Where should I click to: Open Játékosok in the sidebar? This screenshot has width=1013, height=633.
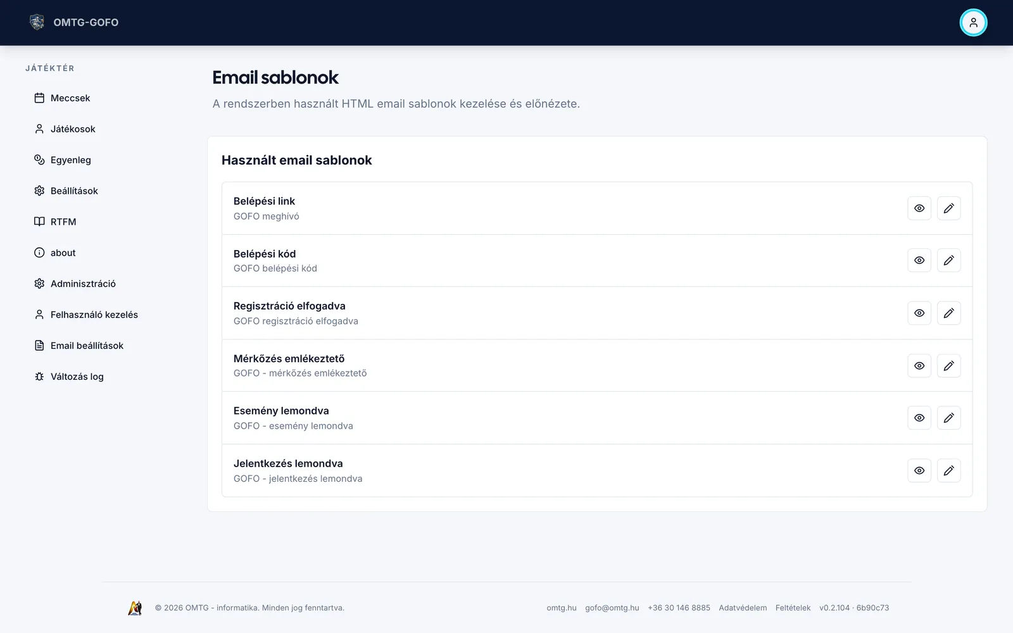(73, 129)
